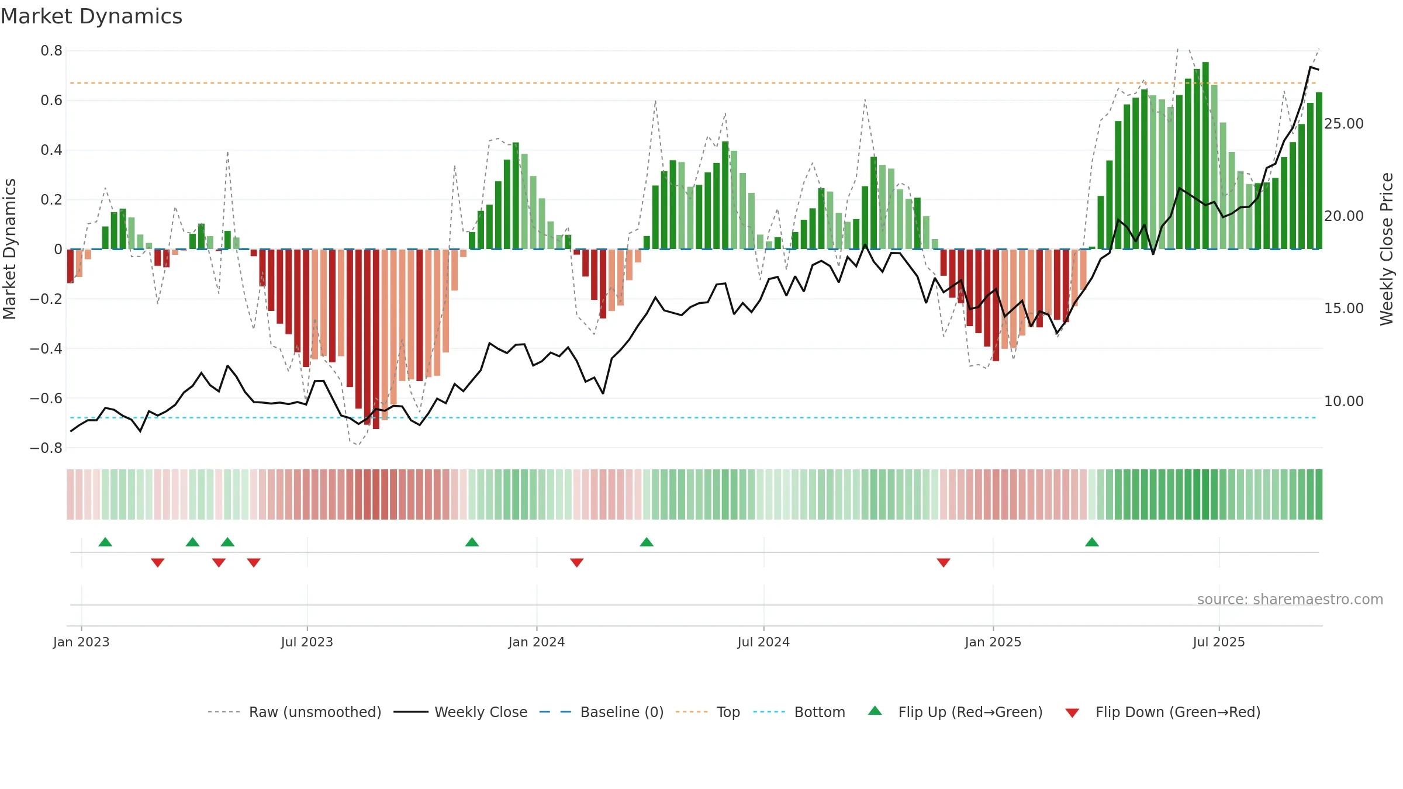Click the −0.8 left axis tick label
This screenshot has height=789, width=1403.
tap(46, 448)
